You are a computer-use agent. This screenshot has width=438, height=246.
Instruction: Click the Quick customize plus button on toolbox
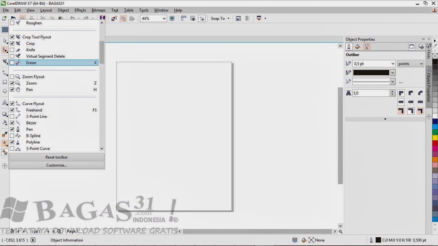[x=4, y=166]
